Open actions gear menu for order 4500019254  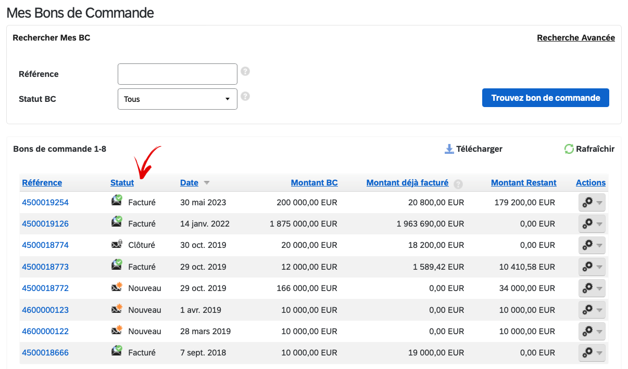tap(592, 203)
